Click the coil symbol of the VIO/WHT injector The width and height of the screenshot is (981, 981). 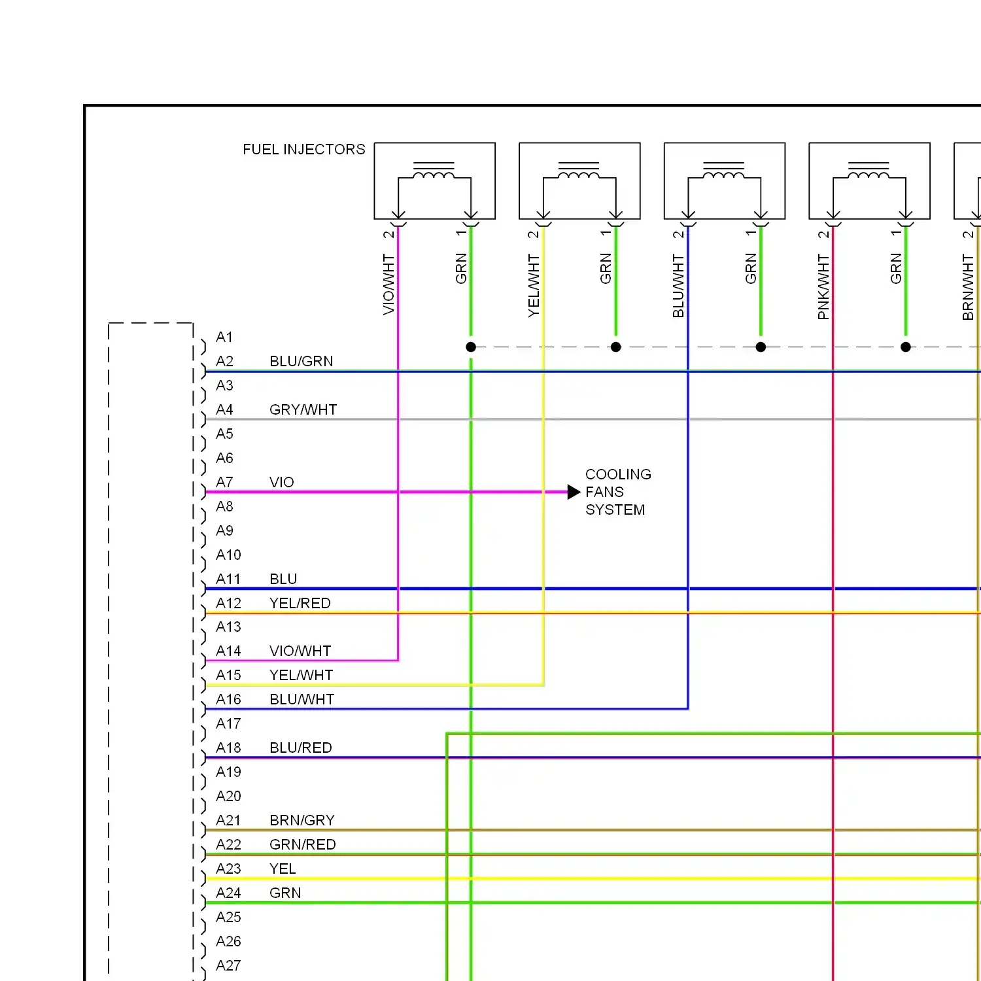(x=434, y=171)
